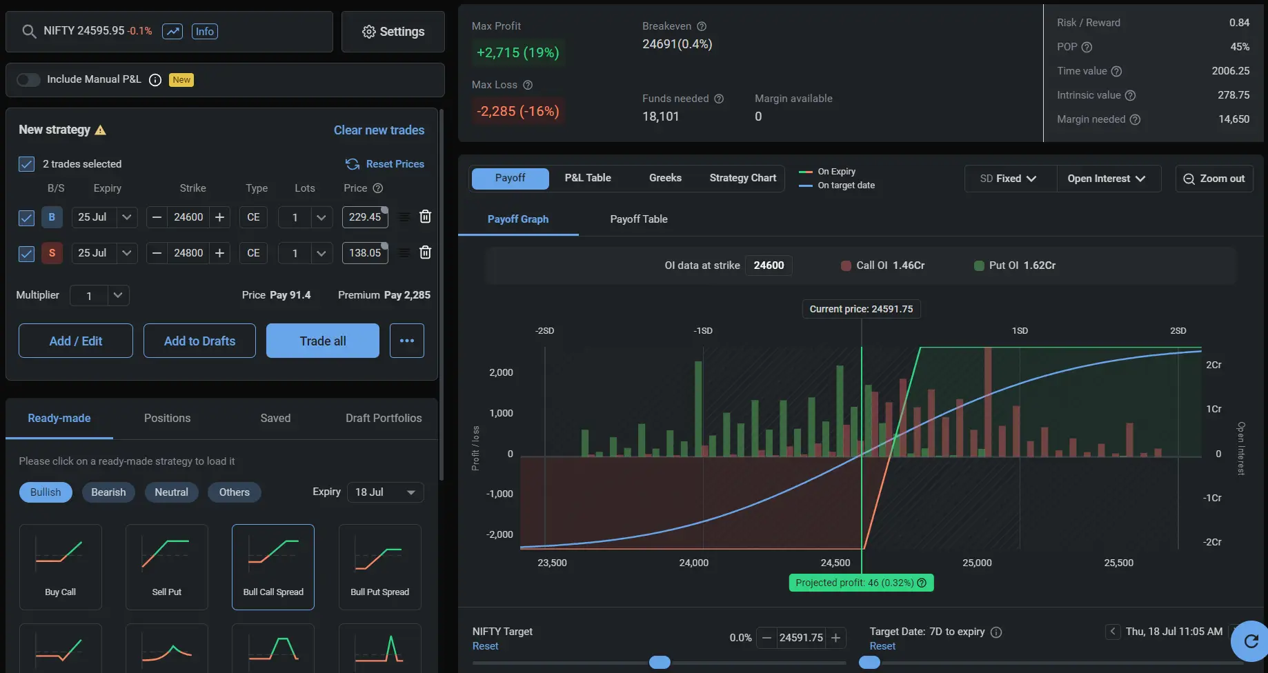Open the NIFTY chart trend icon
This screenshot has width=1268, height=673.
(x=172, y=32)
